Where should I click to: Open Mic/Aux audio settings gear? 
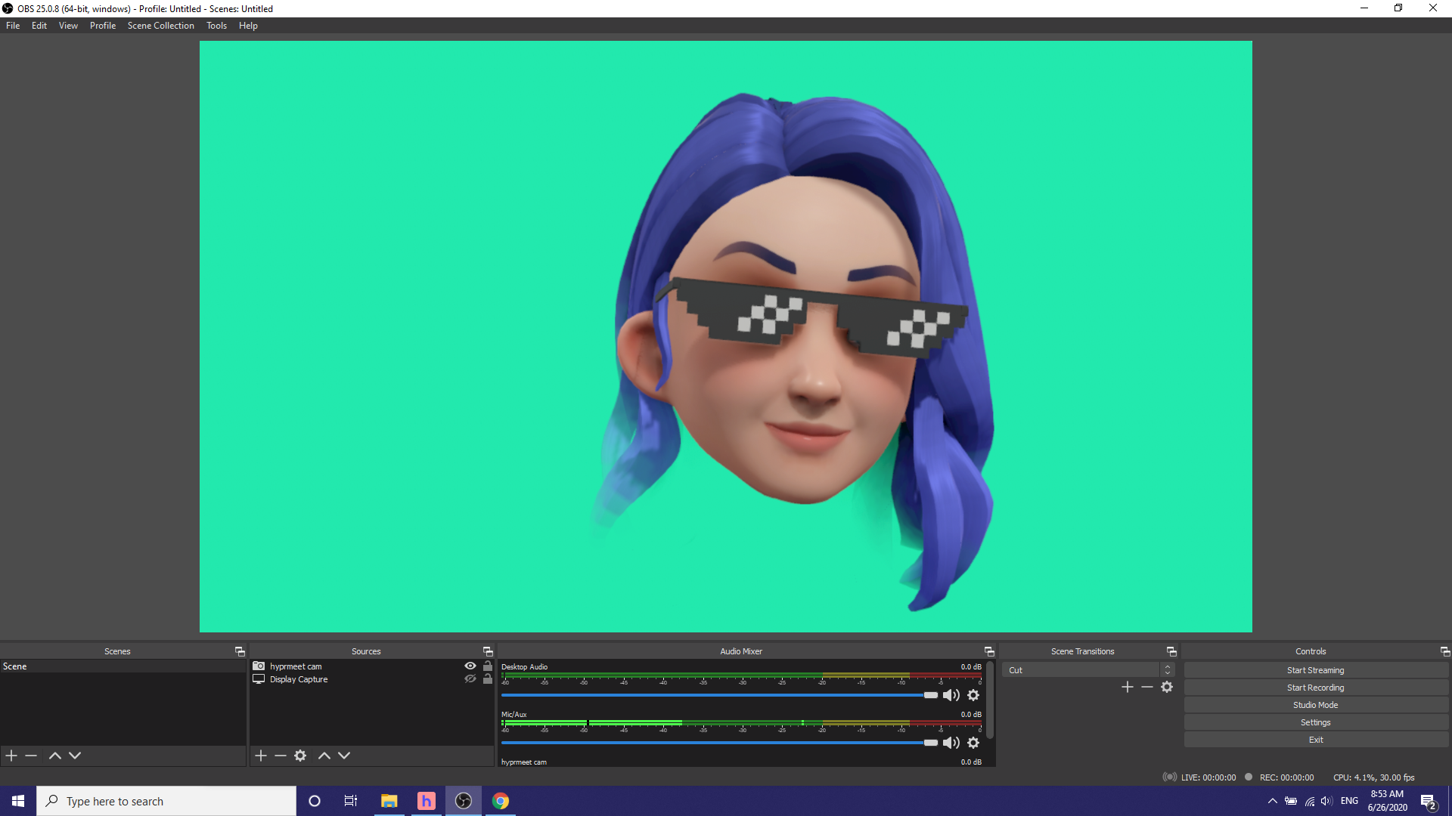point(973,743)
